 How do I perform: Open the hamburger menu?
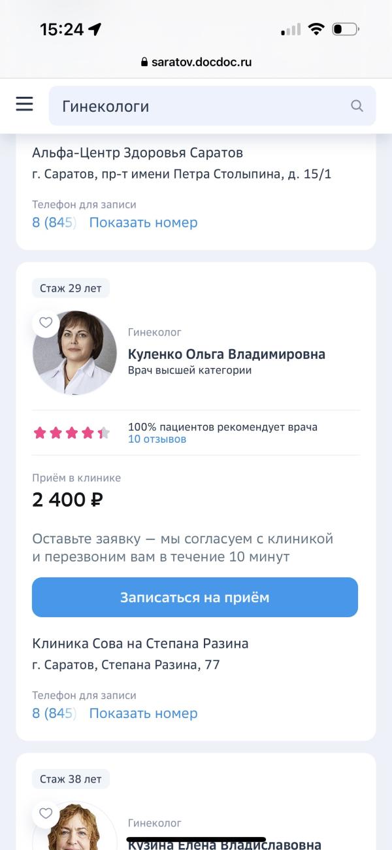24,103
